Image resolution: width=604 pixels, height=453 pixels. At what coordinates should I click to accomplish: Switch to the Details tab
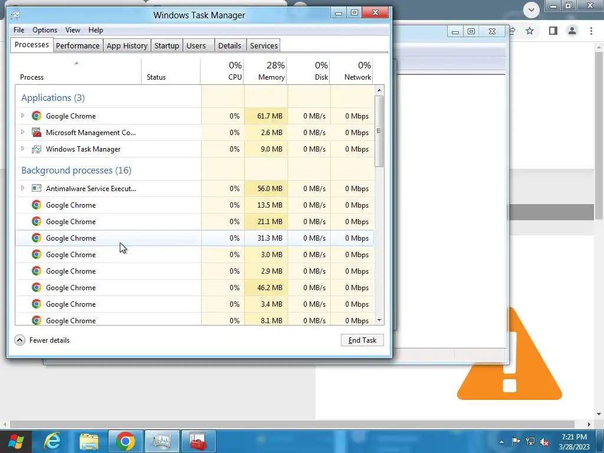(230, 45)
